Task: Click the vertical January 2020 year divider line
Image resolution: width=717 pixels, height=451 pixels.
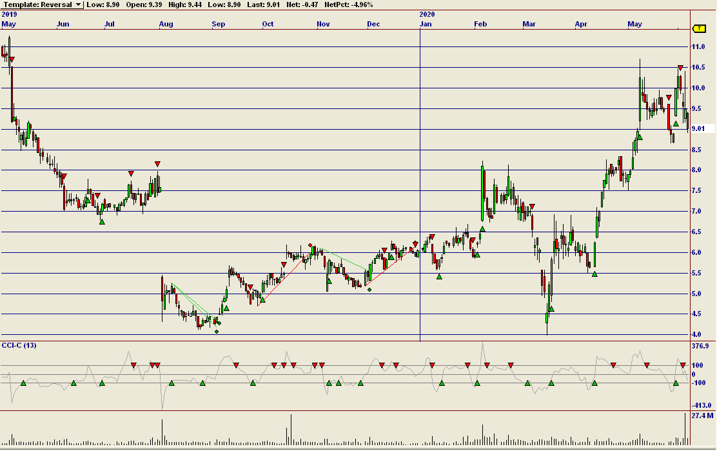Action: point(420,185)
